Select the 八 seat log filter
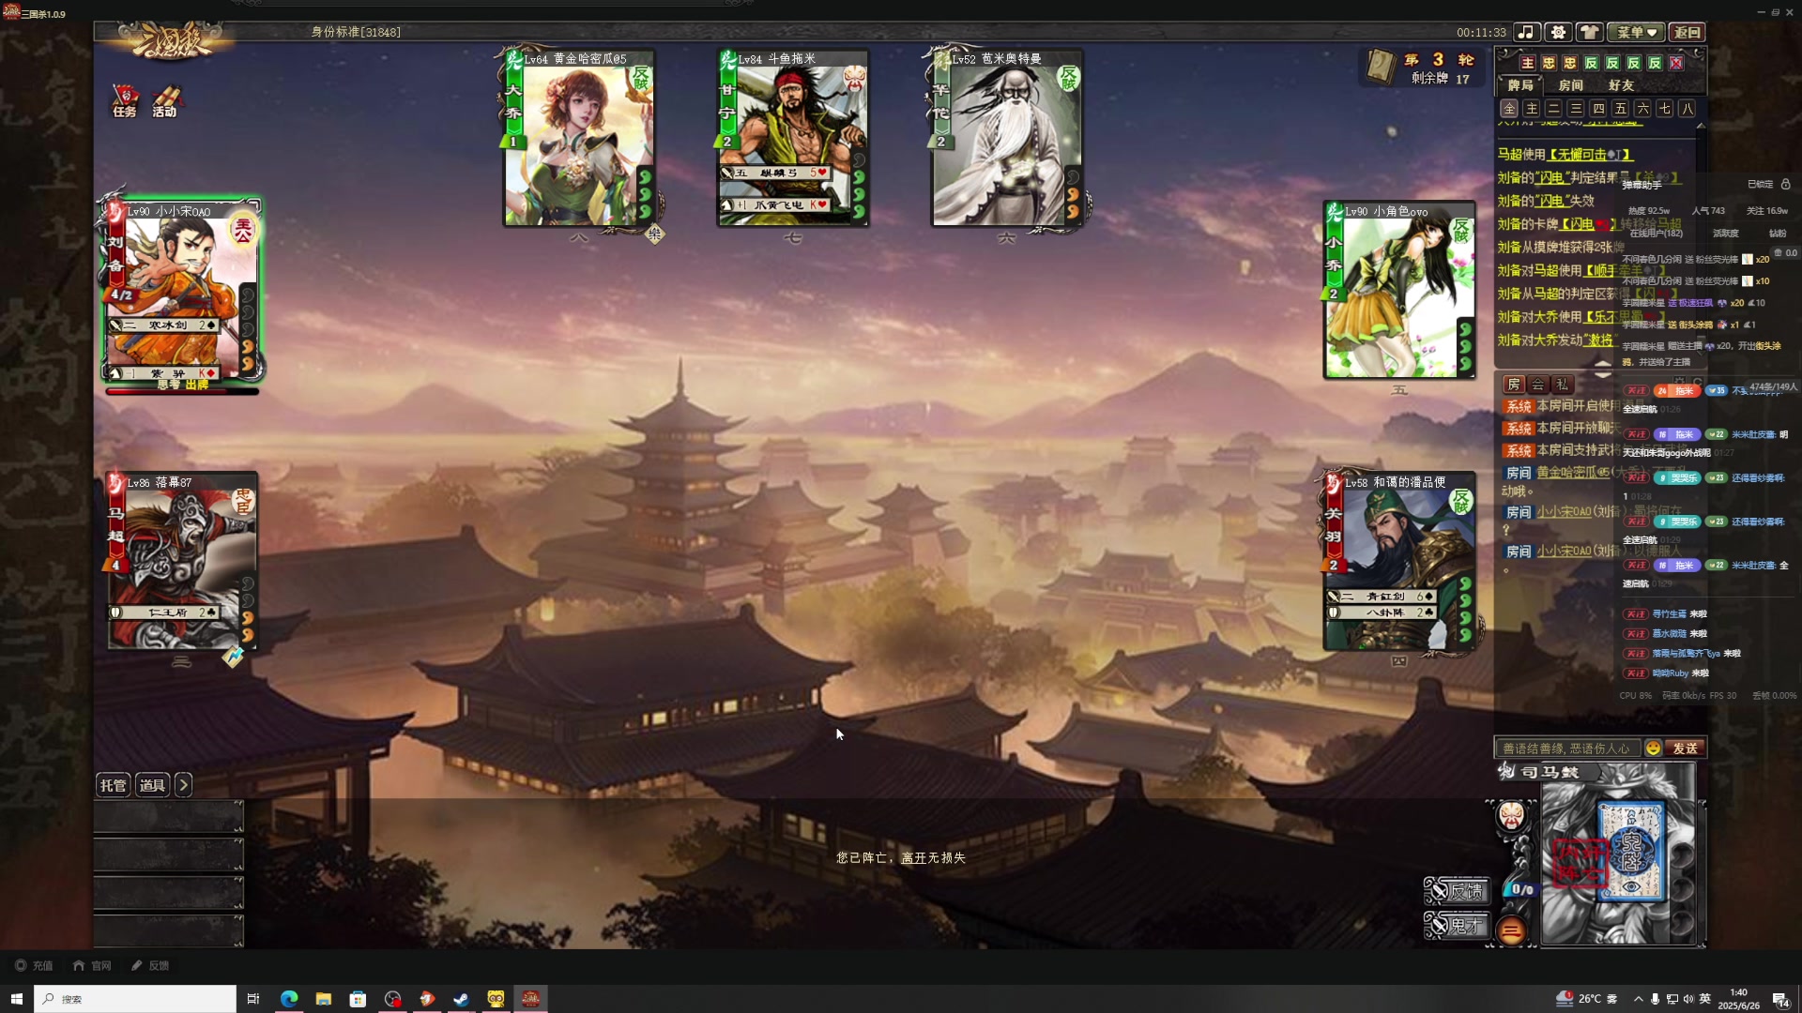The height and width of the screenshot is (1013, 1802). click(x=1687, y=109)
